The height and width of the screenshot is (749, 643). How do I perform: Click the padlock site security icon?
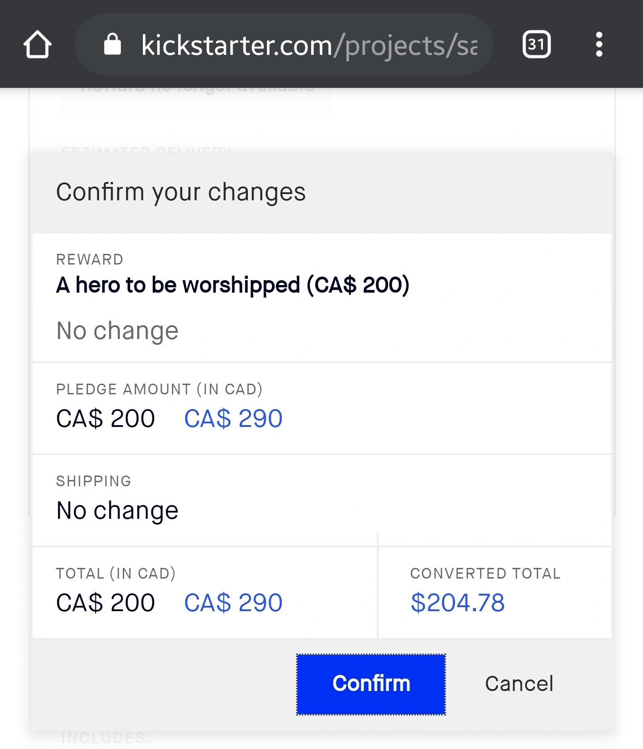(x=113, y=45)
